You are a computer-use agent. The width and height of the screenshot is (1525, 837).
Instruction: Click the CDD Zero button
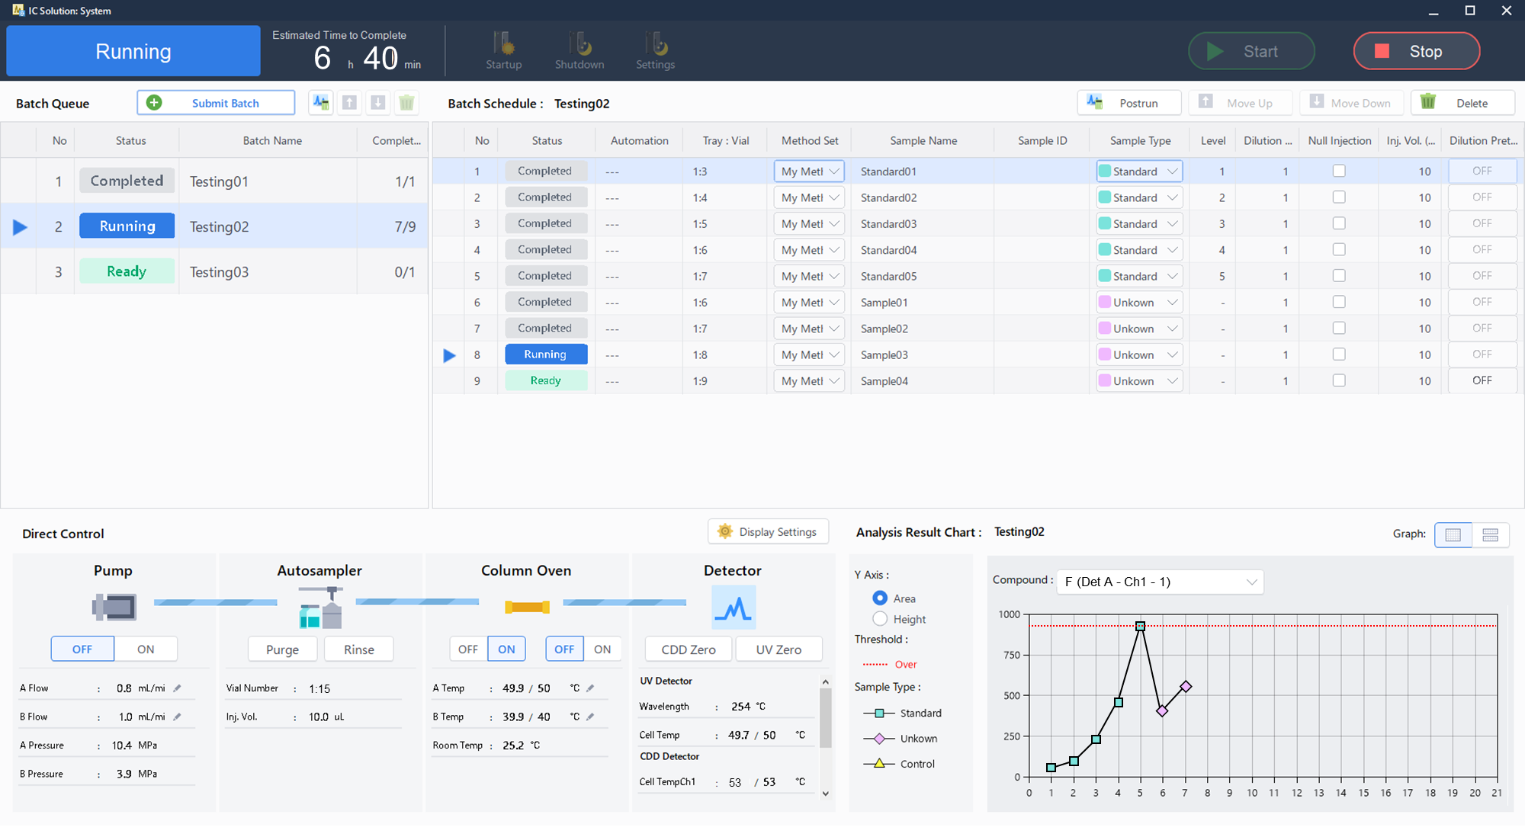pyautogui.click(x=687, y=649)
